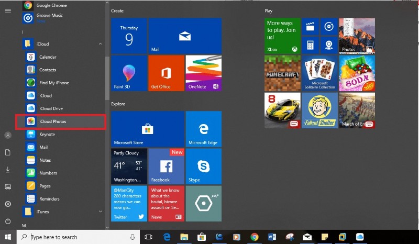Collapse the iCloud folder

pyautogui.click(x=101, y=44)
